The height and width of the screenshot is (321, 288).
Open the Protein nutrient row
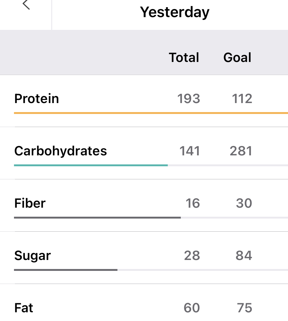pos(37,99)
